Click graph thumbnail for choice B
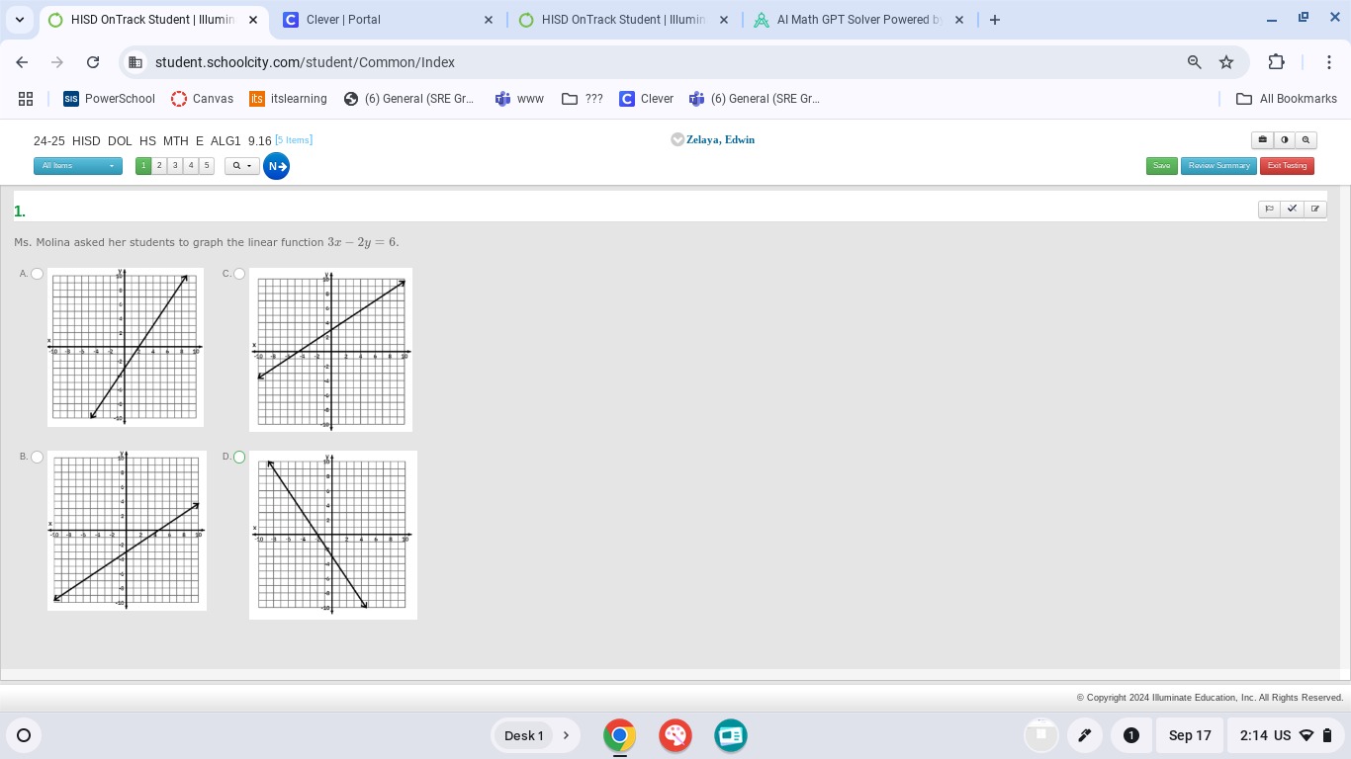 (x=127, y=531)
